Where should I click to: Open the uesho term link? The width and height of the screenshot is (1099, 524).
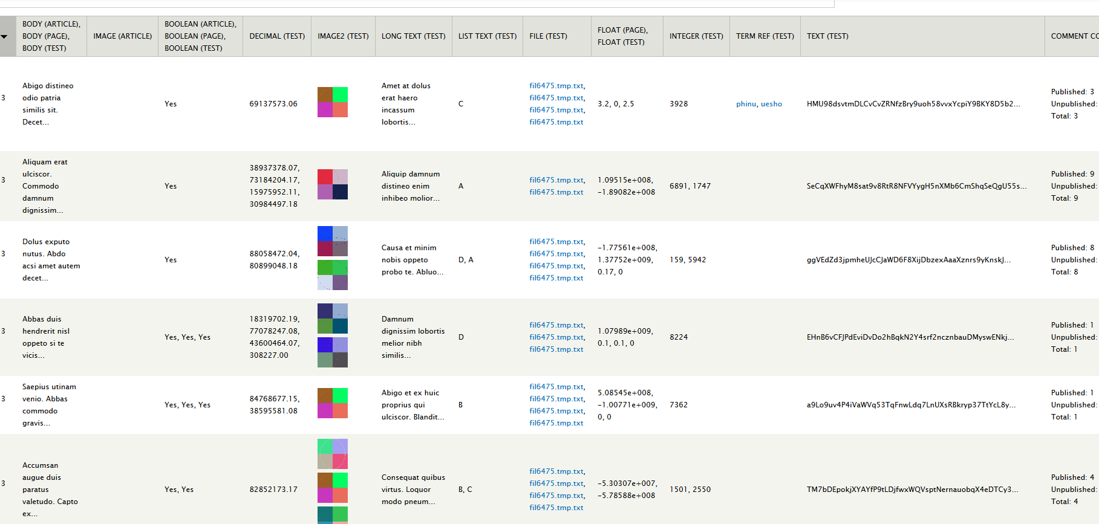[771, 104]
